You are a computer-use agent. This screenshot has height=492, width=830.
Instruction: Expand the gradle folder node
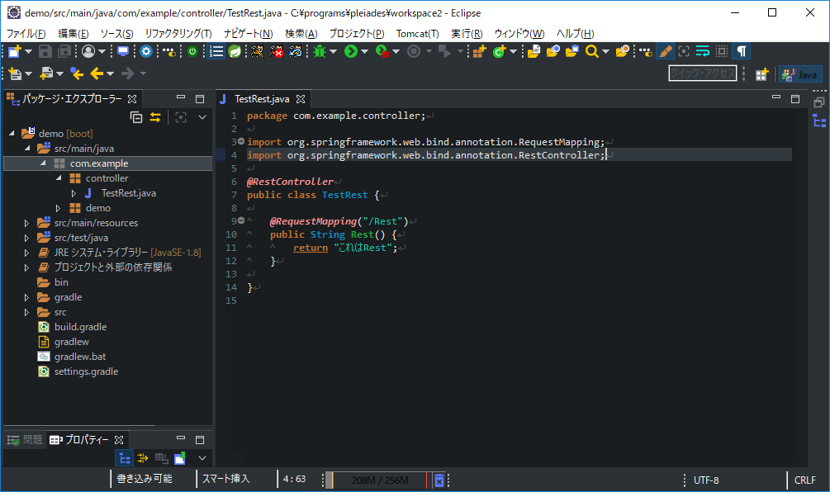point(26,297)
